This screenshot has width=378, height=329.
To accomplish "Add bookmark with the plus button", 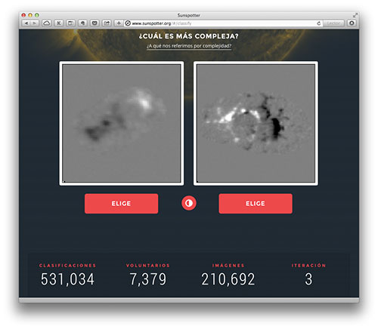I will 119,23.
